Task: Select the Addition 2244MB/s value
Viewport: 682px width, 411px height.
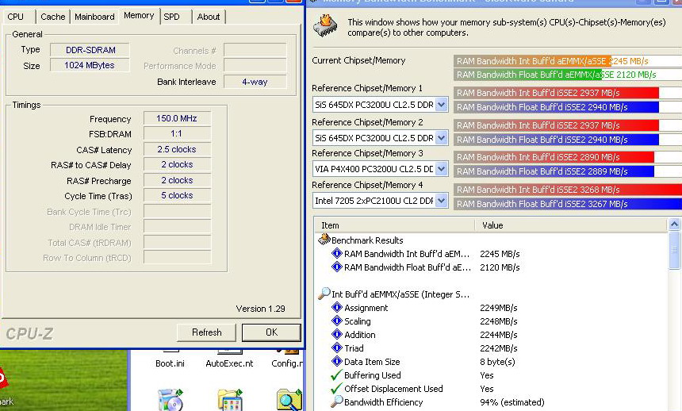Action: point(499,335)
